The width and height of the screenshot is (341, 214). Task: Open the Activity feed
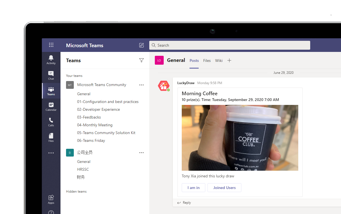(x=51, y=59)
